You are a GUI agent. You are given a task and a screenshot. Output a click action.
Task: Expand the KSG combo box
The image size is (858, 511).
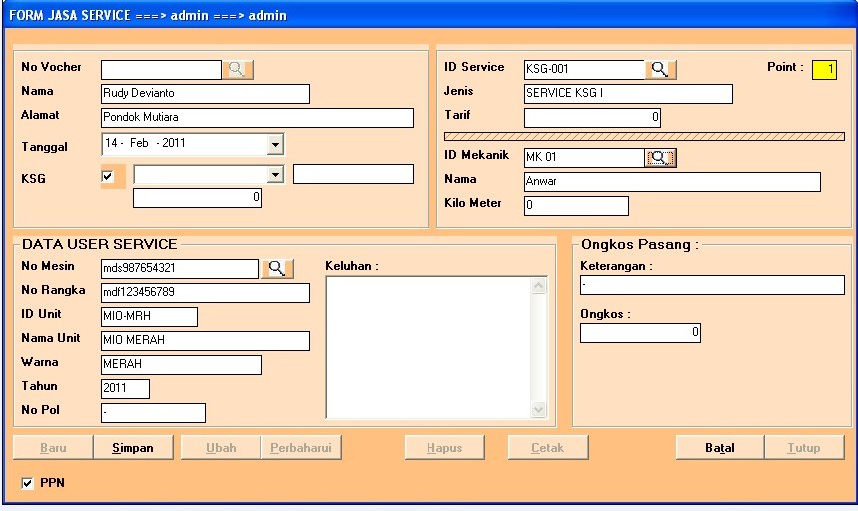pyautogui.click(x=275, y=175)
